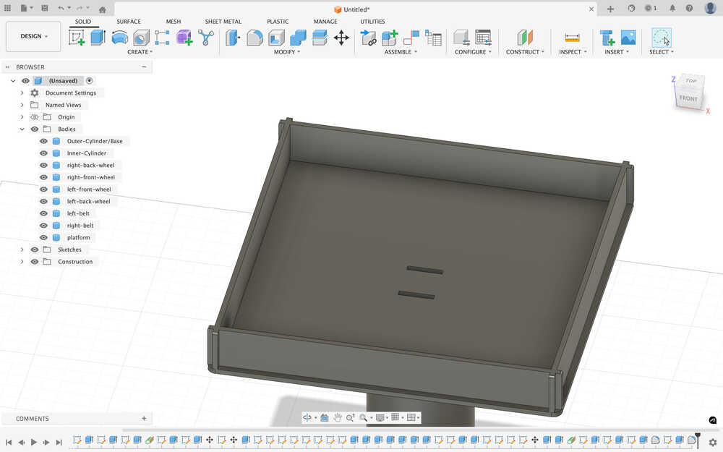
Task: Hide the Inner-Cylinder body
Action: (x=43, y=153)
